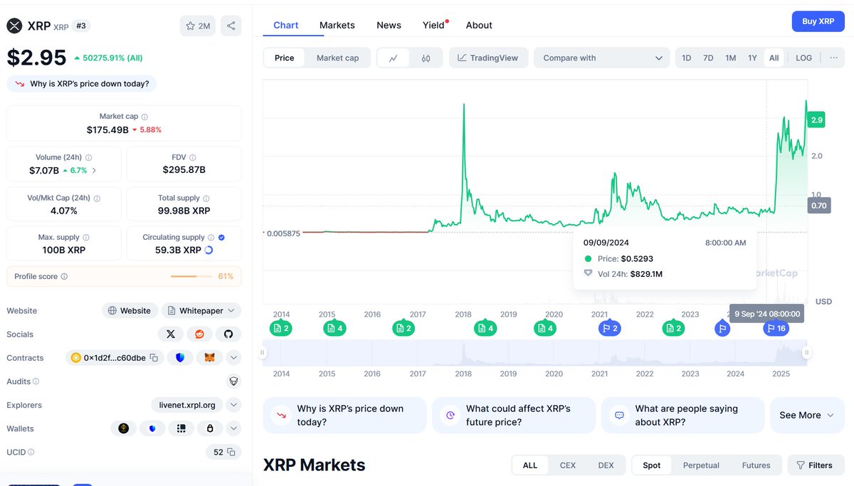The width and height of the screenshot is (854, 486).
Task: Switch chart to Price view
Action: (284, 58)
